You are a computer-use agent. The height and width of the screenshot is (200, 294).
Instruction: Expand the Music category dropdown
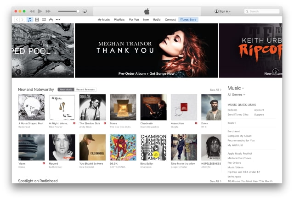tap(236, 88)
